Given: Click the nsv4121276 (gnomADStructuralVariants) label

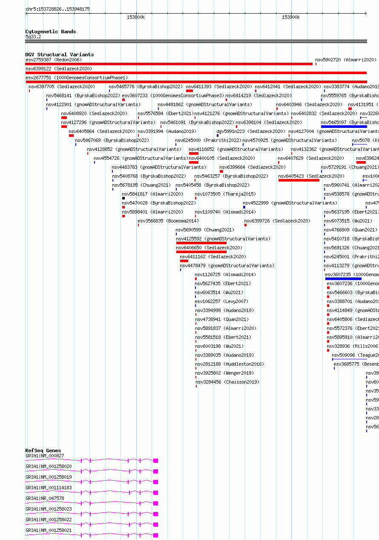Looking at the screenshot, I should tap(242, 113).
